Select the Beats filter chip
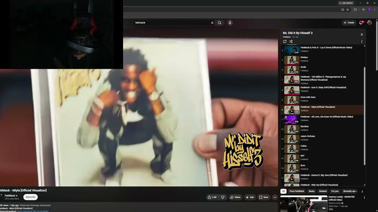The image size is (378, 212). coord(312,191)
